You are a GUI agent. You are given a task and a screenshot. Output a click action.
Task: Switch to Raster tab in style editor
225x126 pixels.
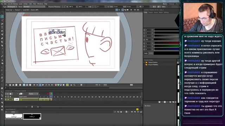[161, 13]
